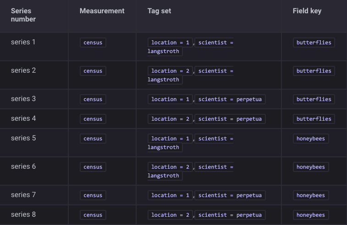Click honeybees field key in series 5

coord(310,139)
